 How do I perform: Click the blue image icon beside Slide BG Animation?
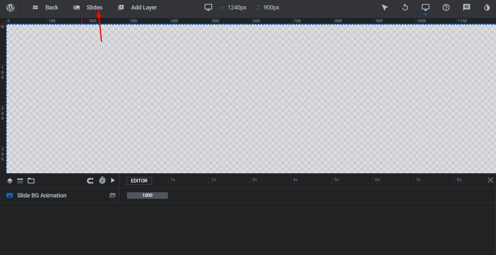tap(10, 195)
